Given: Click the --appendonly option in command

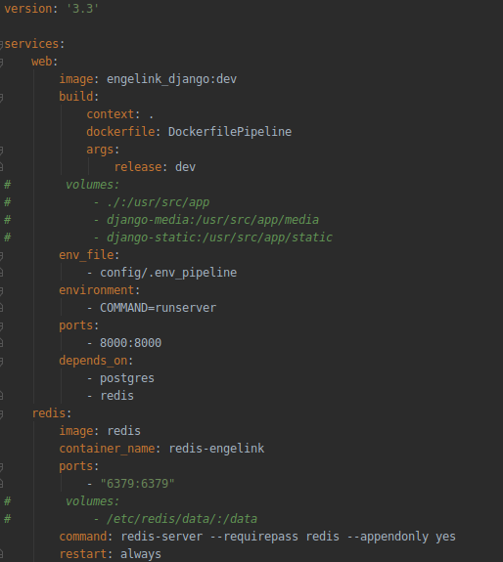Looking at the screenshot, I should tap(388, 537).
